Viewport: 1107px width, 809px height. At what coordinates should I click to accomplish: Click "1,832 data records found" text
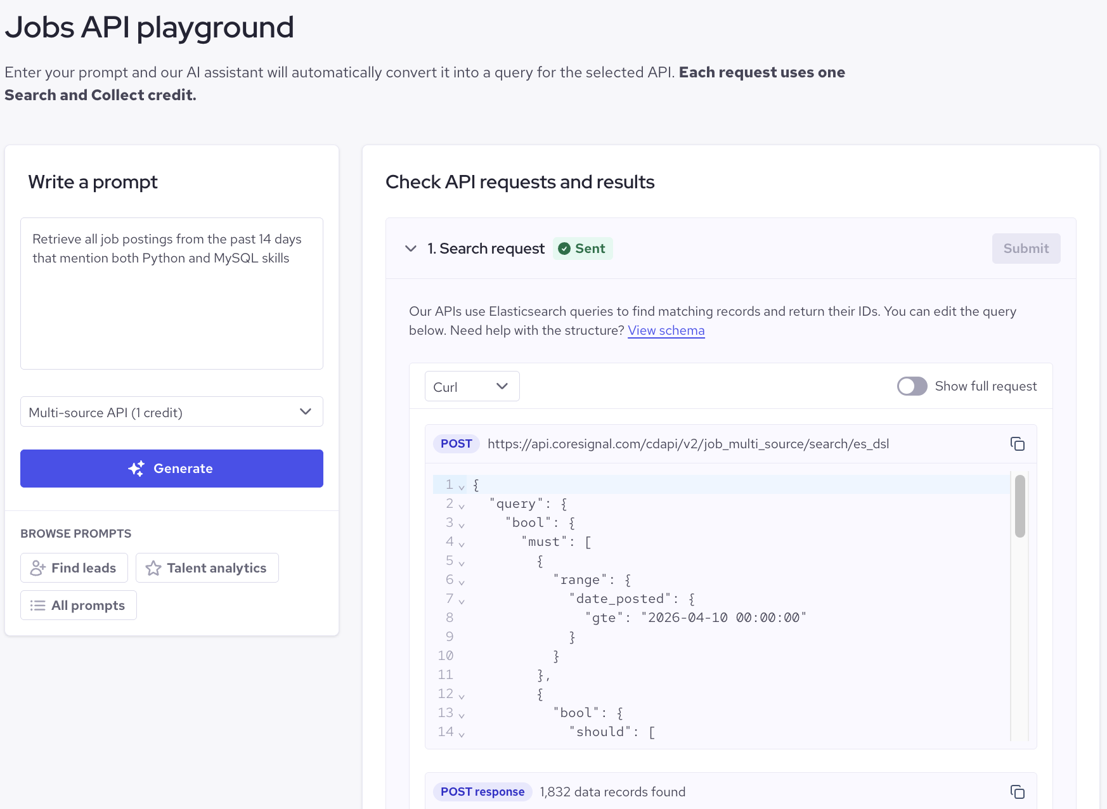pyautogui.click(x=612, y=792)
